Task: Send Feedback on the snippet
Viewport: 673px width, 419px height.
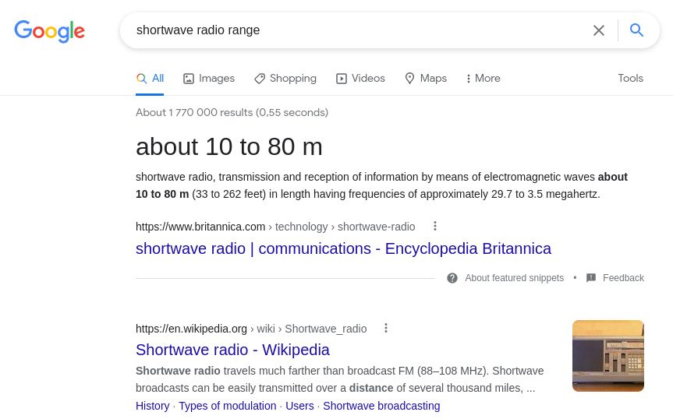Action: click(x=623, y=278)
